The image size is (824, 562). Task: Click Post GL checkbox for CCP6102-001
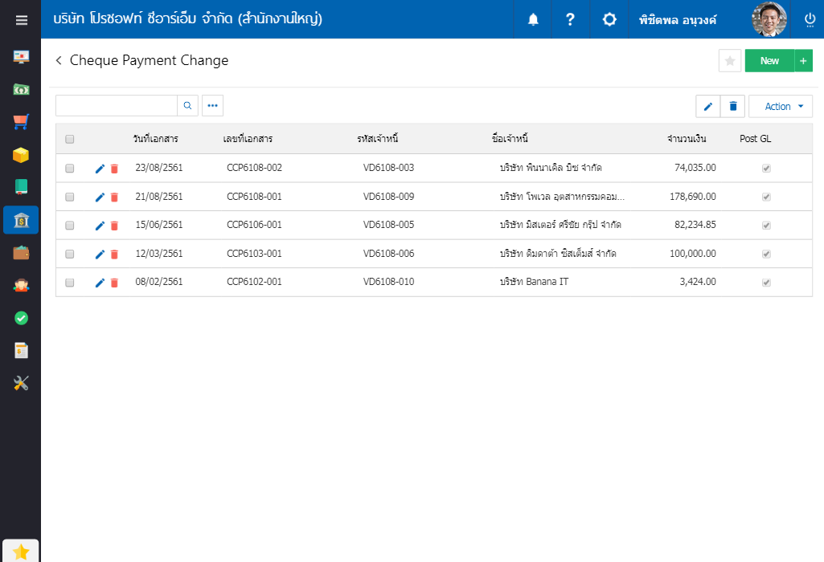coord(766,283)
